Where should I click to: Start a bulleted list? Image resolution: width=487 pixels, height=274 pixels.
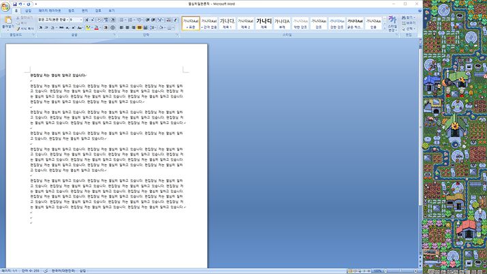point(122,20)
